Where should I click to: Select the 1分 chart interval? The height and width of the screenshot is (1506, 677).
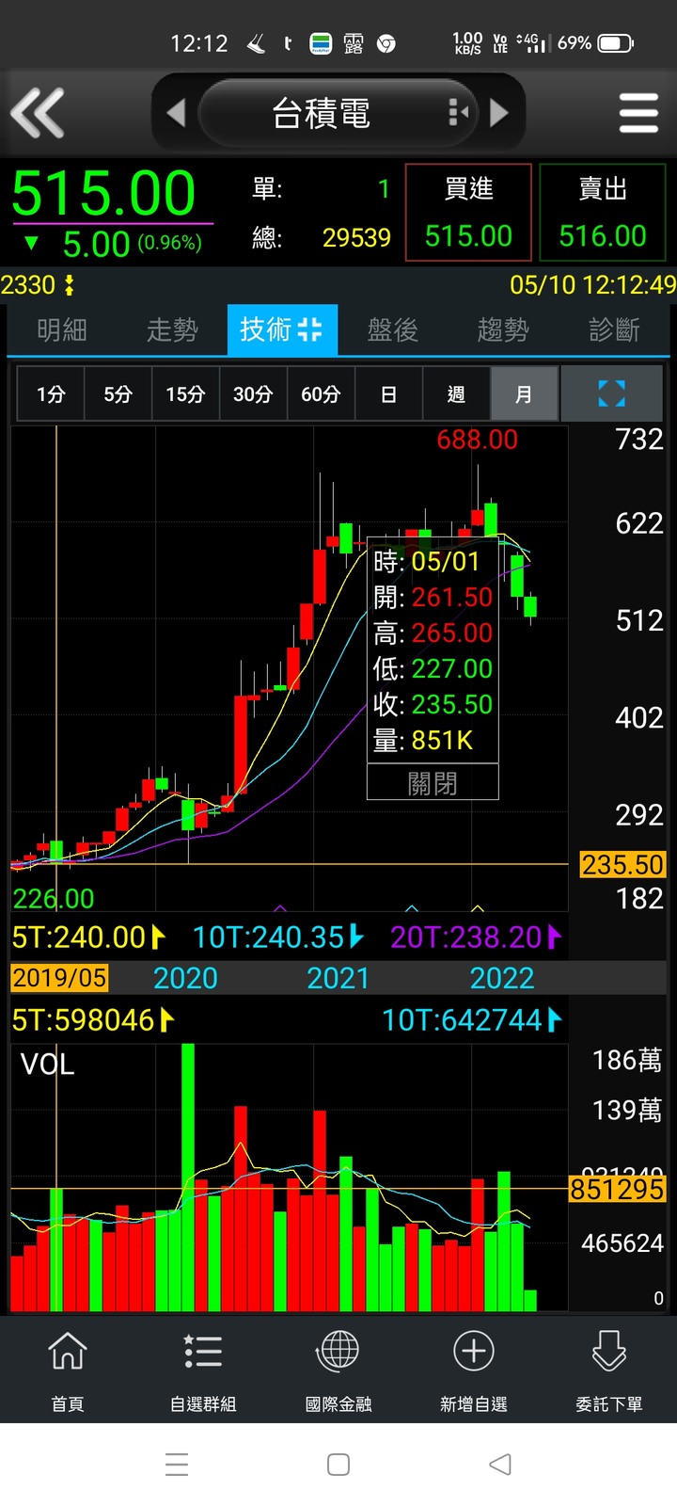(51, 393)
